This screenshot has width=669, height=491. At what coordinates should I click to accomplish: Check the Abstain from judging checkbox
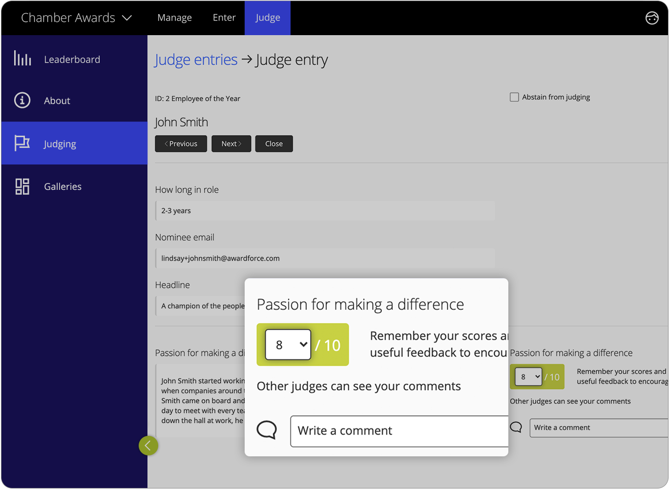click(x=514, y=97)
